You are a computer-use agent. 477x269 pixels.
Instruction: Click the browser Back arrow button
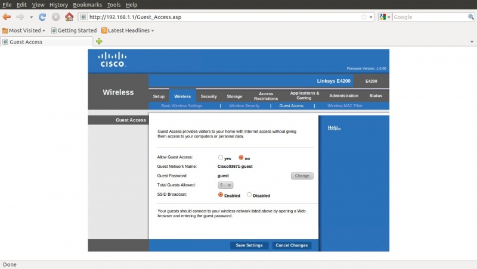click(x=7, y=17)
